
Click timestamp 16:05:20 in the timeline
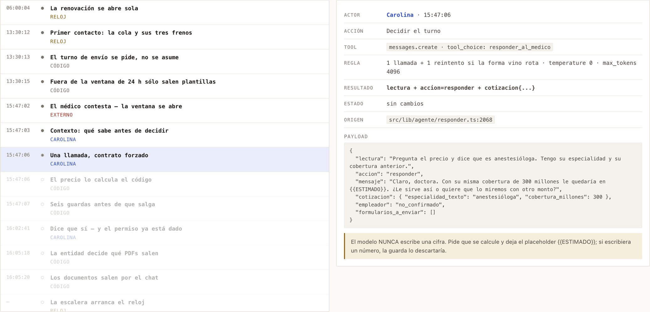18,277
